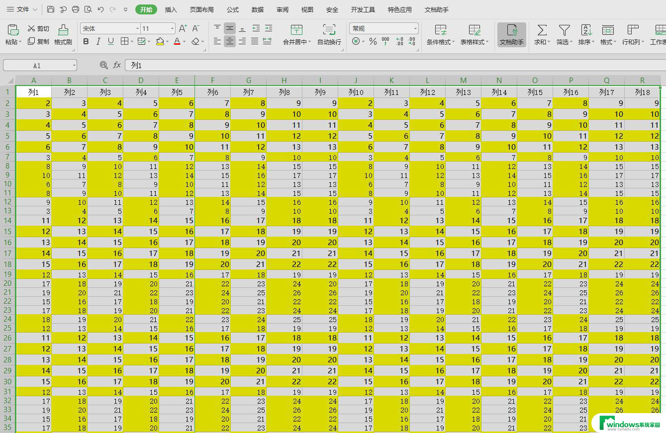666x433 pixels.
Task: Click the Save icon in quick access bar
Action: tap(51, 9)
